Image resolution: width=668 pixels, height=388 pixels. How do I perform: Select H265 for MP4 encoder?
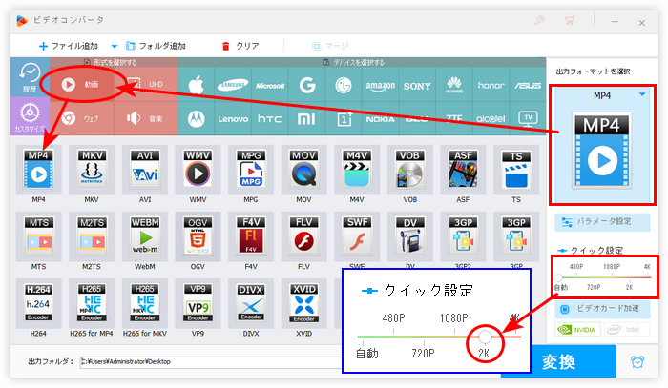coord(92,304)
